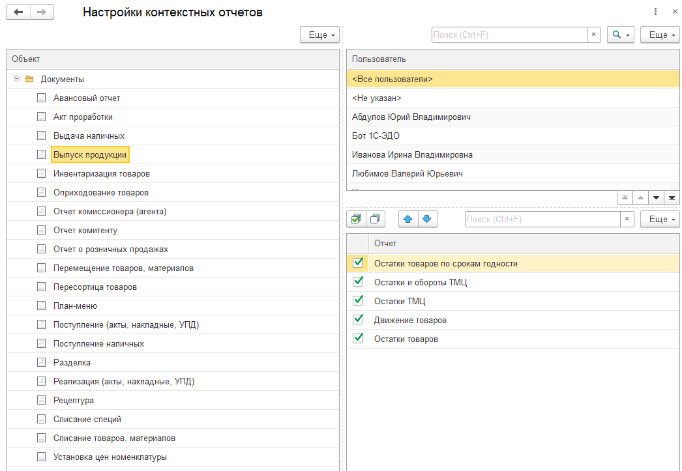
Task: Select user 'Иванова Ирина Владимировна'
Action: (x=412, y=155)
